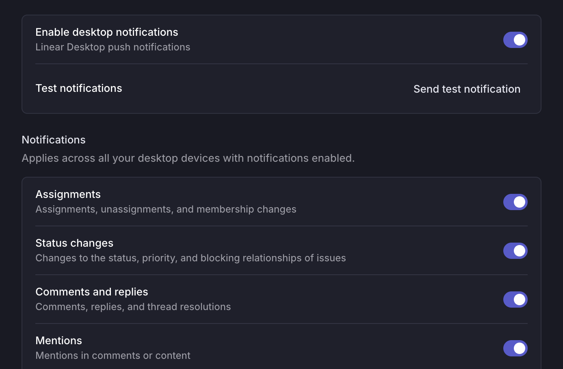Click the desktop devices explanation text
Image resolution: width=563 pixels, height=369 pixels.
point(188,158)
